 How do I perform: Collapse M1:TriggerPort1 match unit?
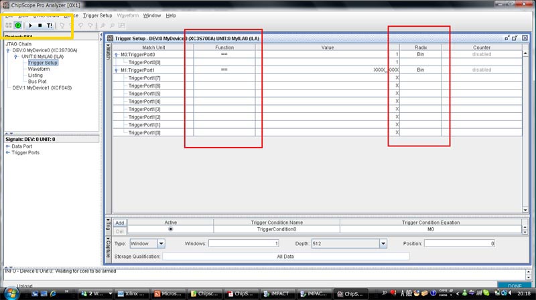(116, 70)
